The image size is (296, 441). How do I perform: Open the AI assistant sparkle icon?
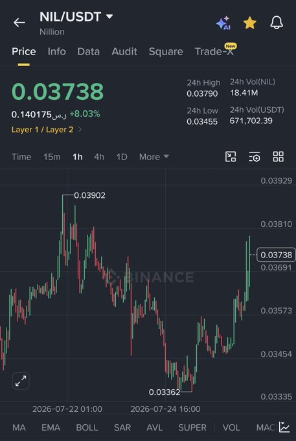223,23
